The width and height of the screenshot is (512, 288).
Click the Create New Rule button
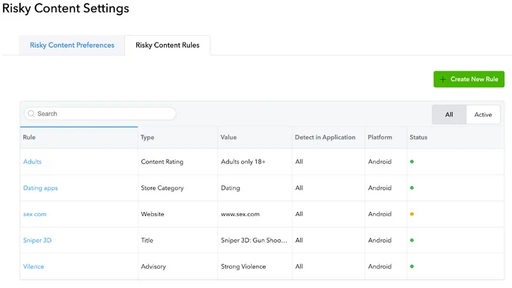(469, 79)
